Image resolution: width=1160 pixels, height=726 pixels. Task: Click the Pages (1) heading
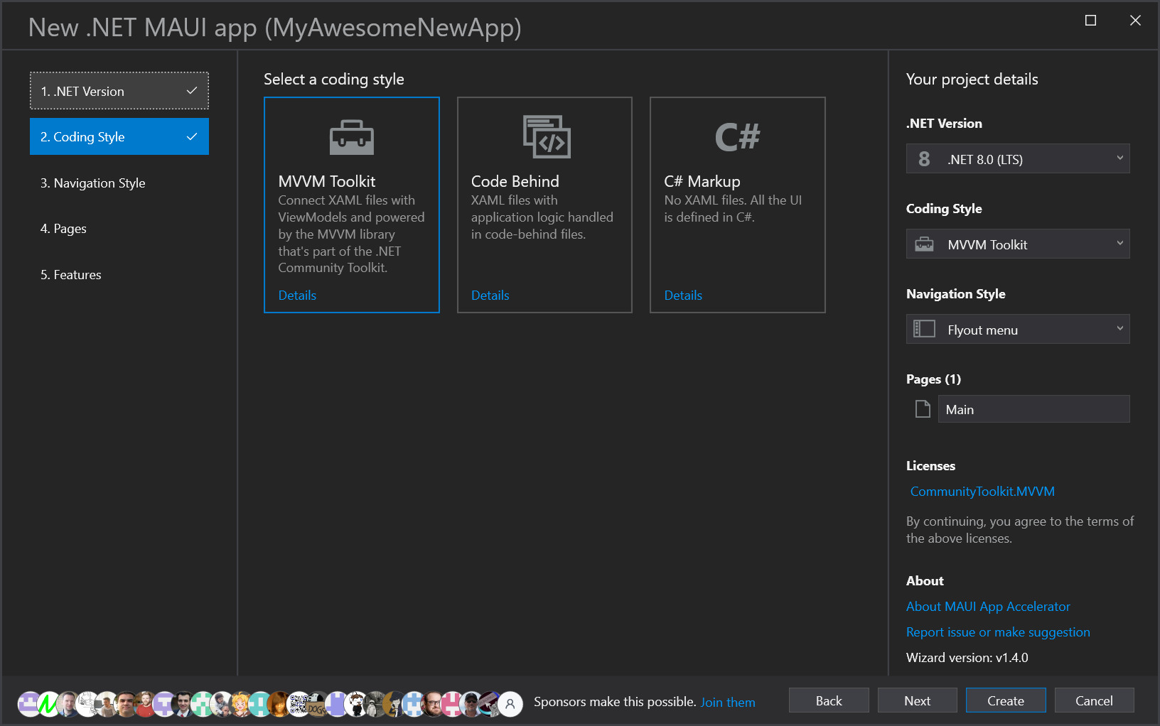tap(933, 379)
